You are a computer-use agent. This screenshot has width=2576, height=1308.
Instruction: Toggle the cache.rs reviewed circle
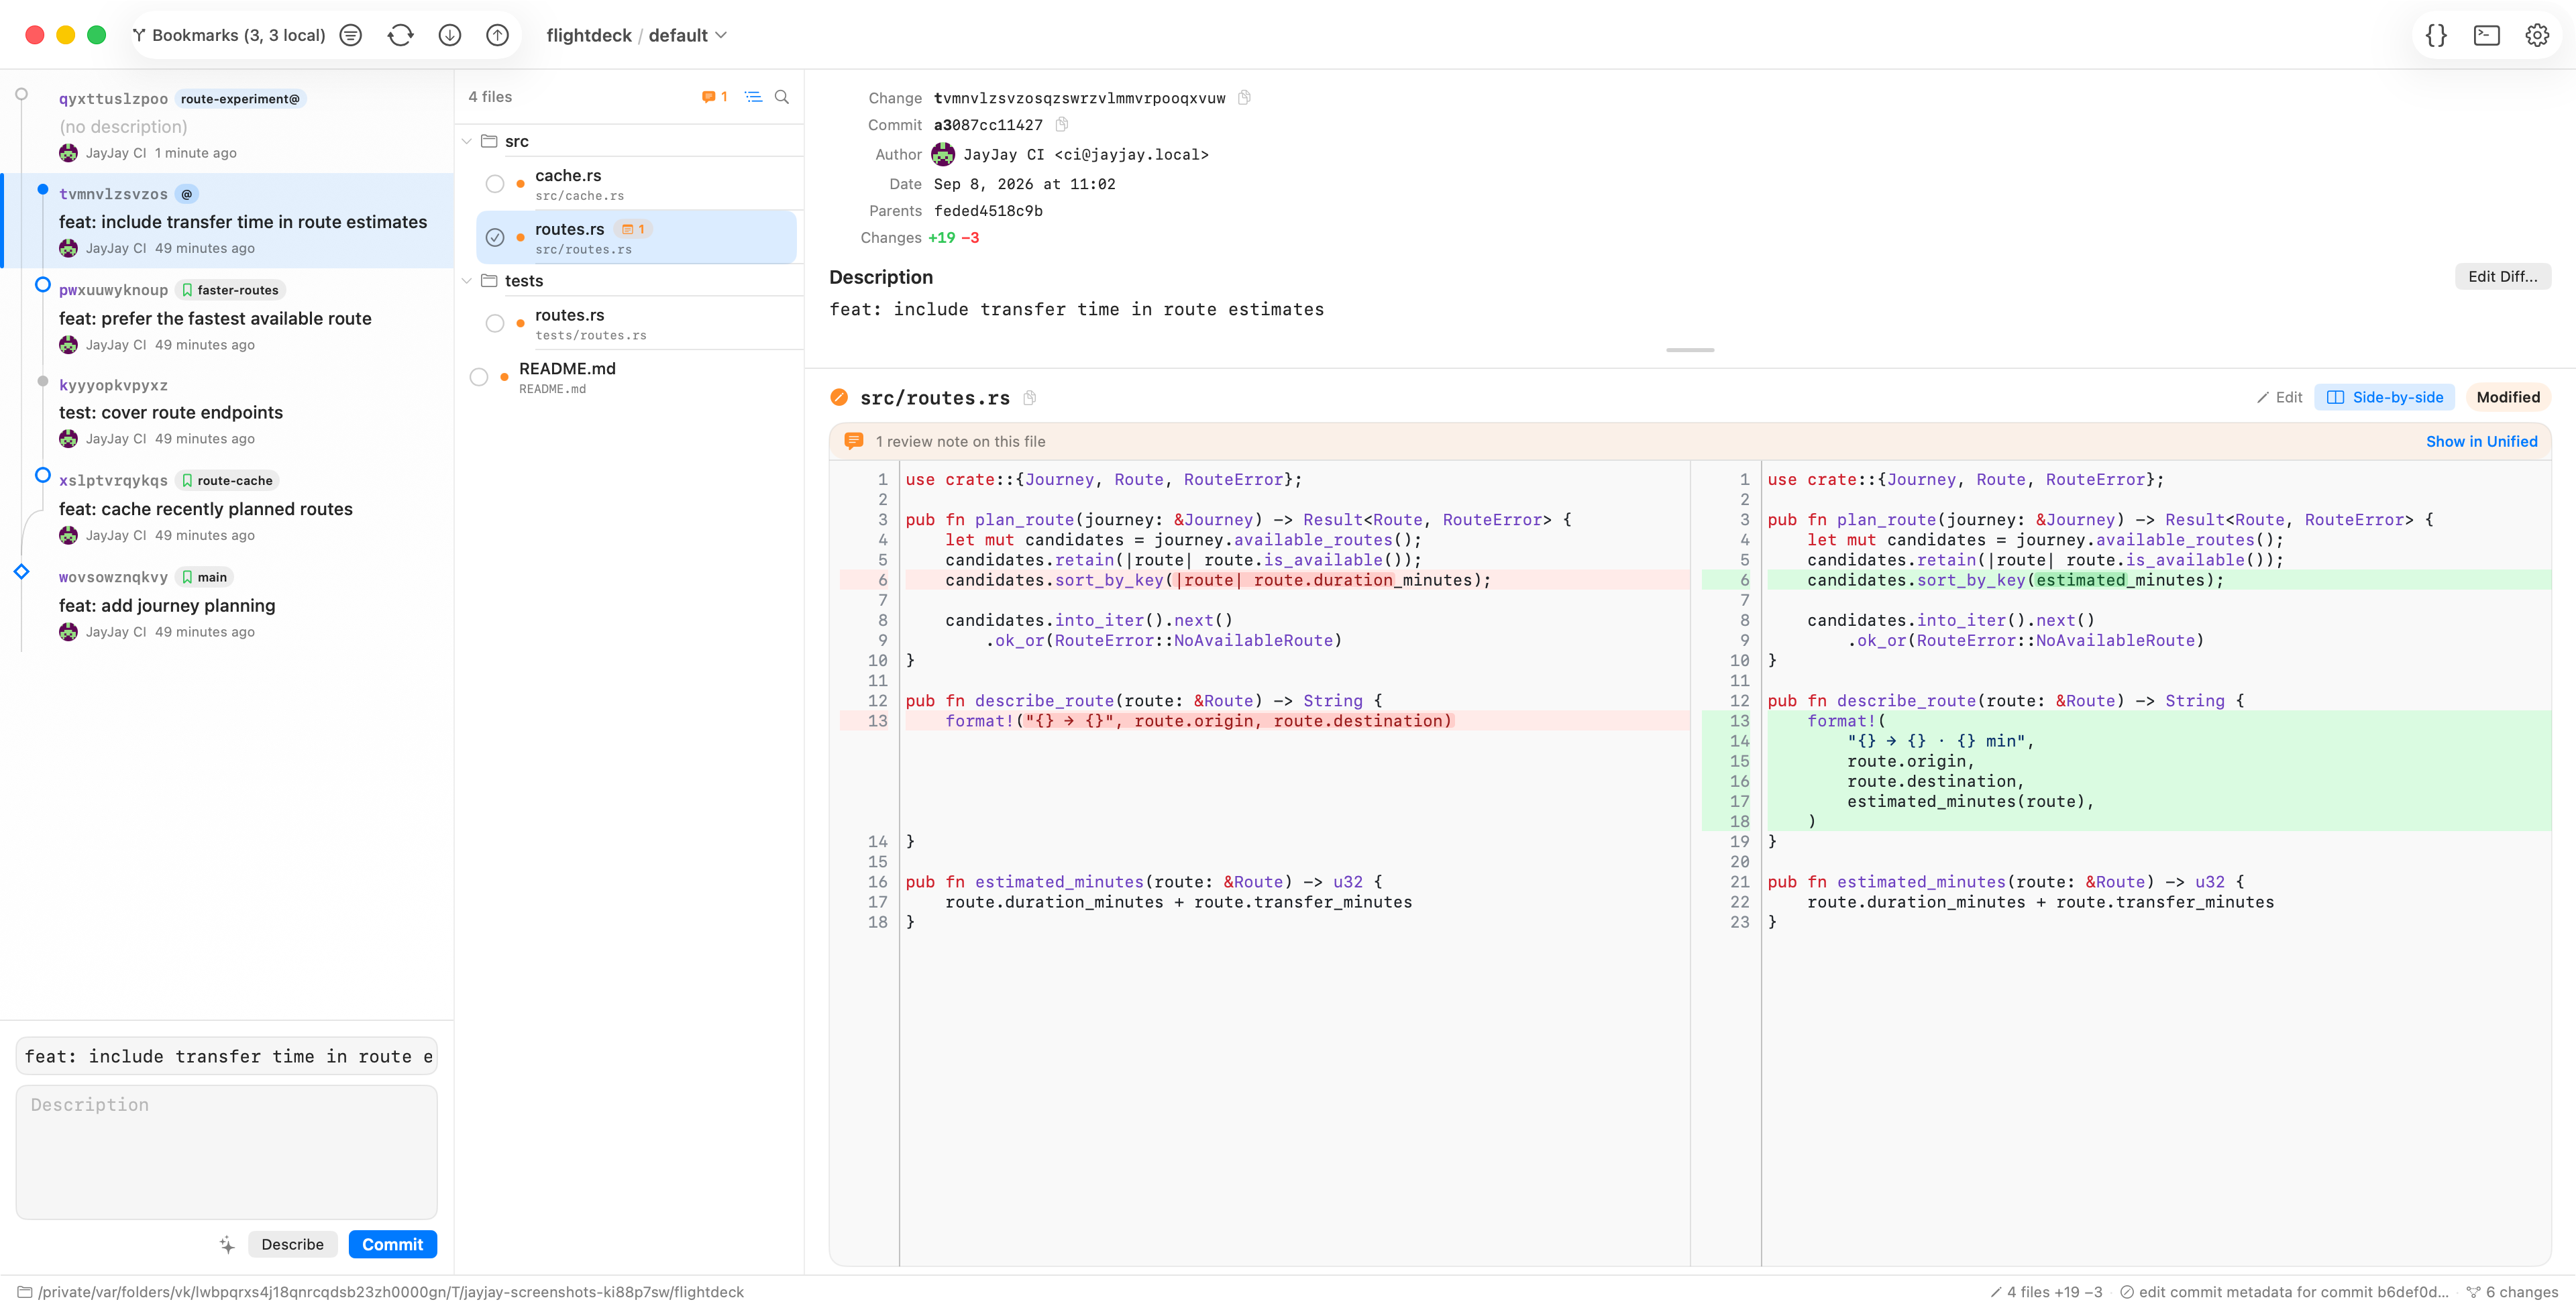pos(495,184)
